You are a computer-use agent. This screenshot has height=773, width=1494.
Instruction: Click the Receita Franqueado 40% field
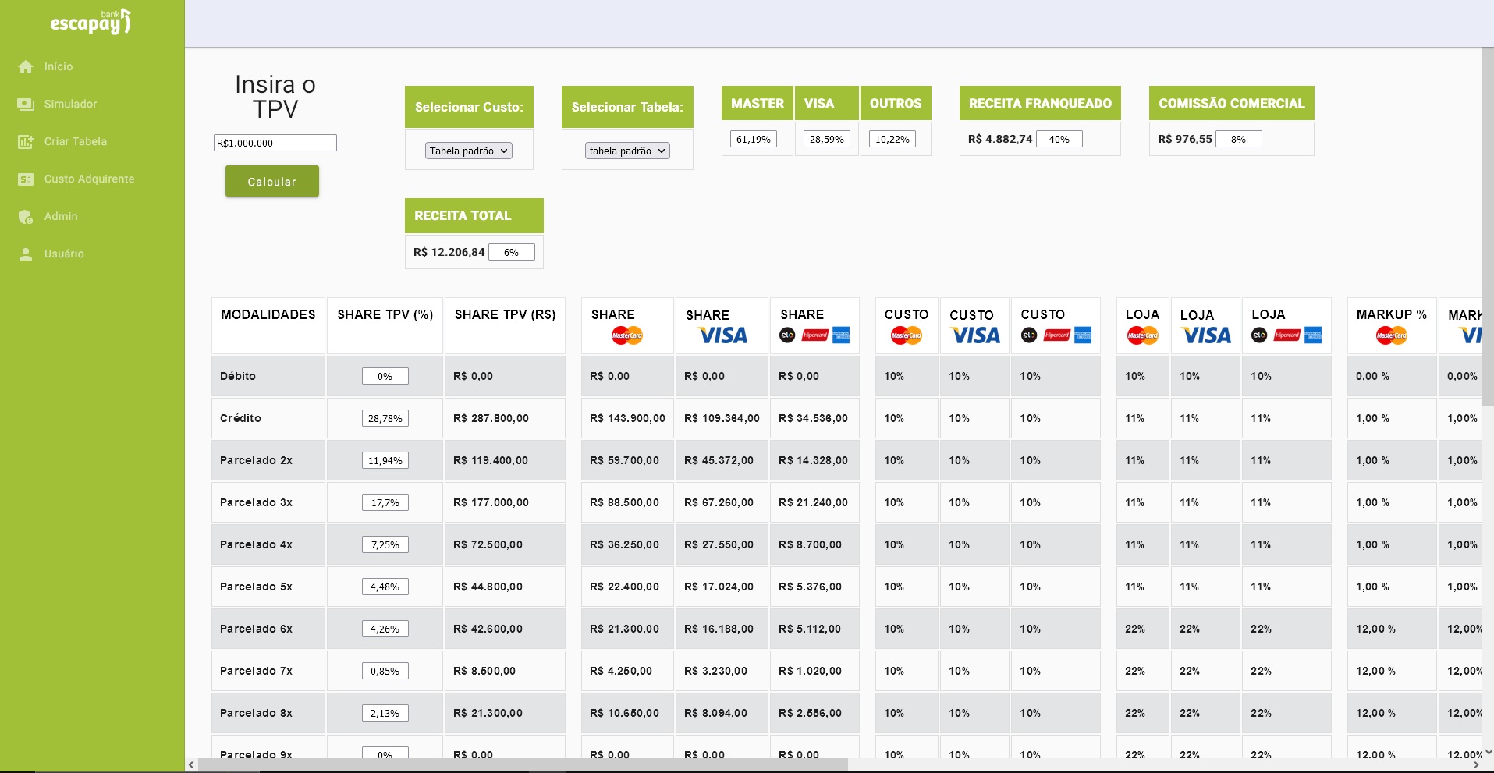coord(1059,139)
